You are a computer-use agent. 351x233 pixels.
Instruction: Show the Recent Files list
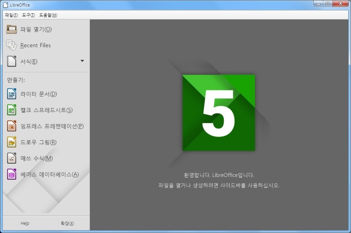pyautogui.click(x=35, y=45)
